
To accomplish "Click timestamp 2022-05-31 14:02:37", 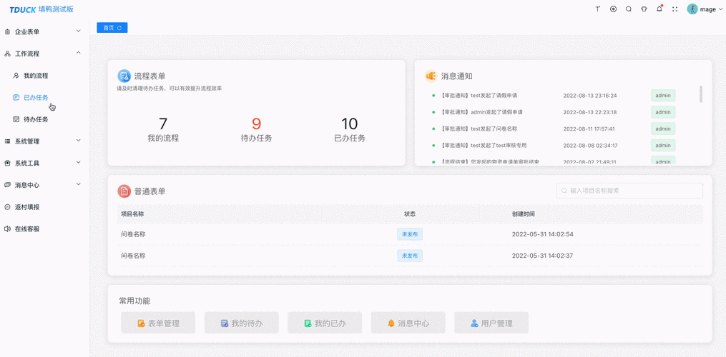I will (x=543, y=256).
